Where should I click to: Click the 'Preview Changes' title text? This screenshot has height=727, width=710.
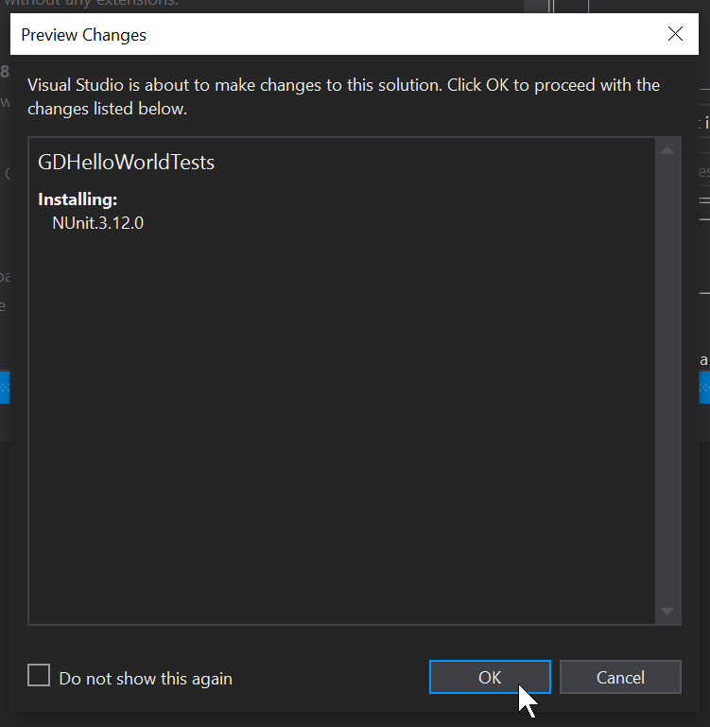point(83,35)
